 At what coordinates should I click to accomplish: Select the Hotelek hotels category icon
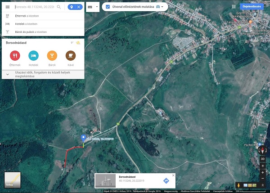coord(33,55)
